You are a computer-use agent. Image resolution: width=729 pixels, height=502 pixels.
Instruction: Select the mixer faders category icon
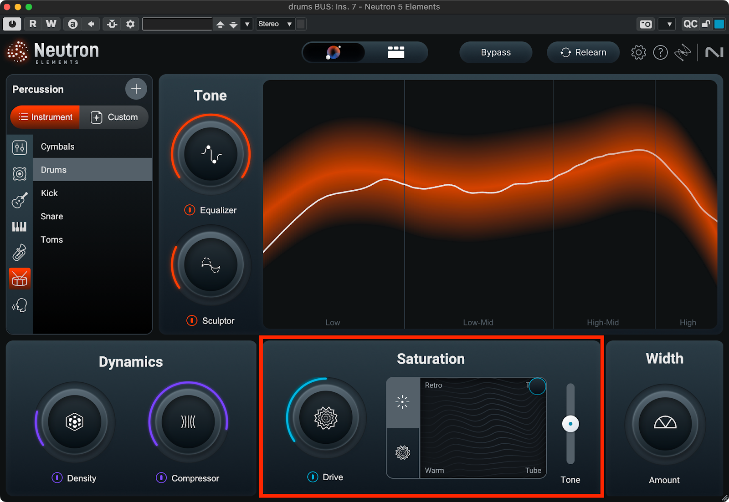point(20,147)
